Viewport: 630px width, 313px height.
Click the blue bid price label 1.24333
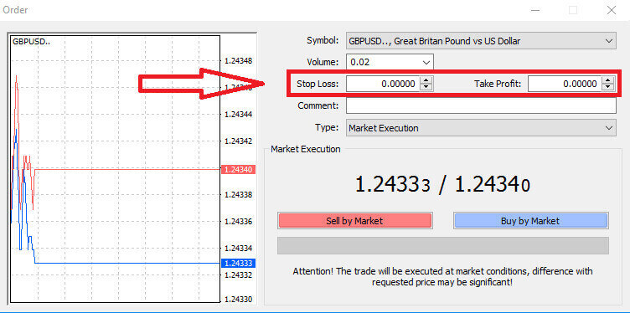tap(238, 264)
